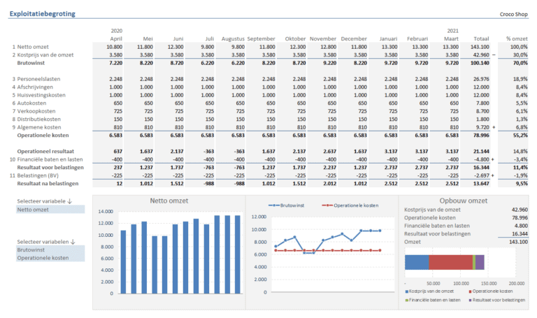Click the blue segment of the stacked bar
Viewport: 537px width, 318px height.
[x=417, y=262]
